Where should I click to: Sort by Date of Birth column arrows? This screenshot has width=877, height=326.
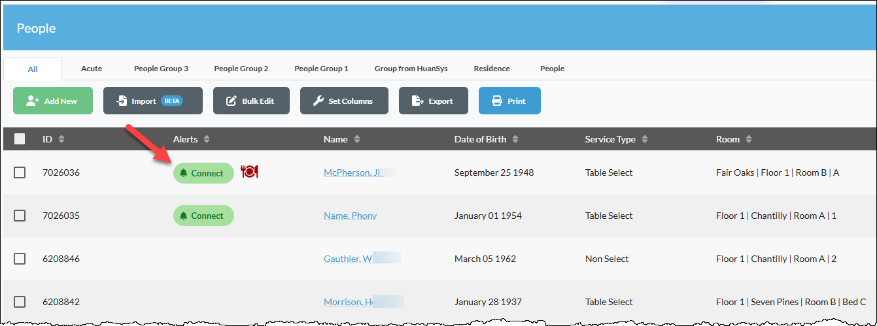tap(515, 139)
